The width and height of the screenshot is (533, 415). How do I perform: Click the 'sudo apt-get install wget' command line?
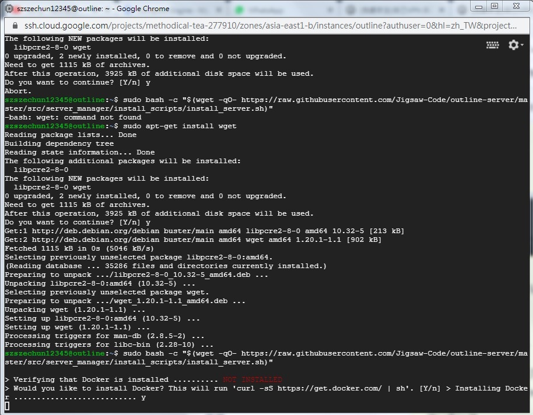[x=120, y=126]
